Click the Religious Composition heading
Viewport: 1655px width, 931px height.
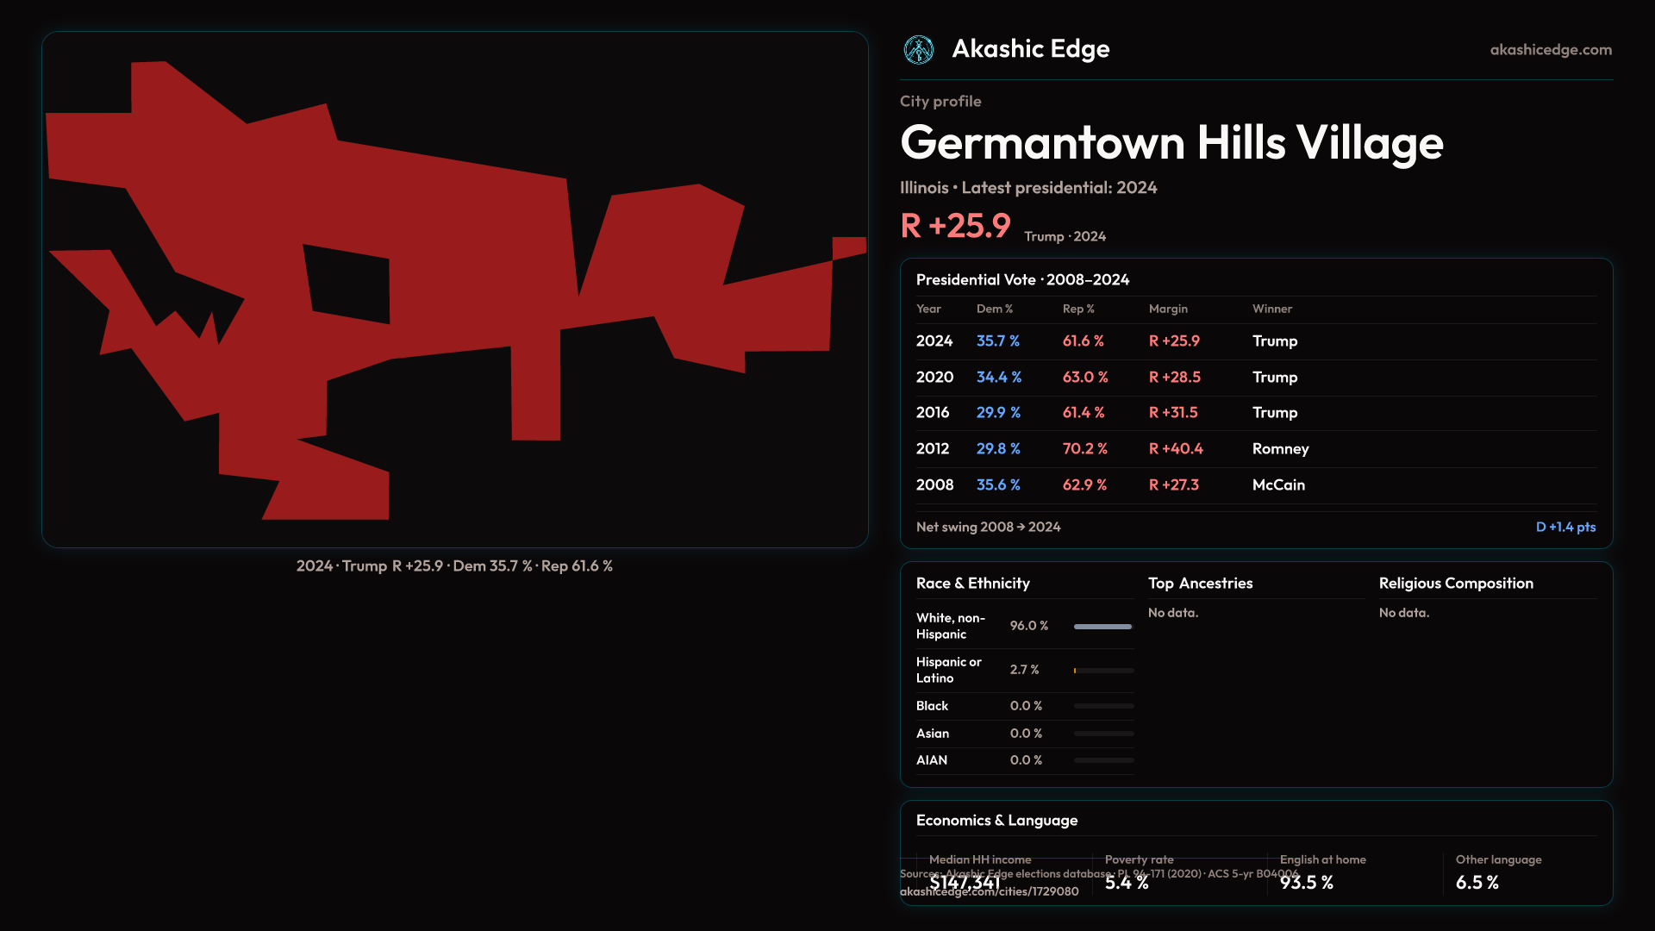(1455, 584)
